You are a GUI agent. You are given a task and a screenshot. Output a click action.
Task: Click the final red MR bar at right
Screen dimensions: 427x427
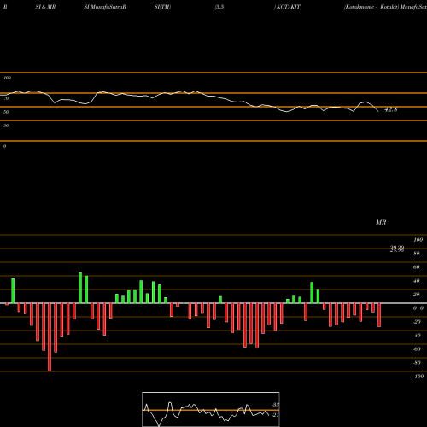(x=379, y=315)
